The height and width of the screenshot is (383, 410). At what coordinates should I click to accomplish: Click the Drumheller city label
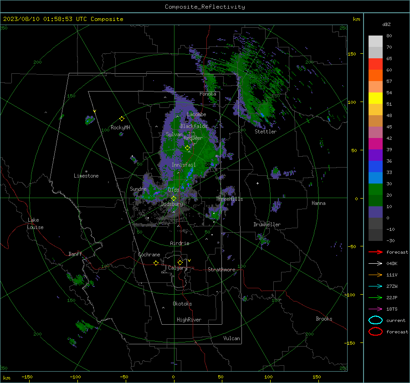pyautogui.click(x=267, y=225)
